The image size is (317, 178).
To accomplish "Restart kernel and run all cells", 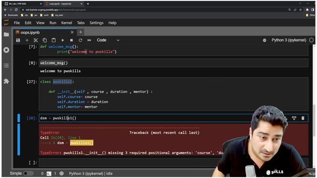I will (x=89, y=40).
